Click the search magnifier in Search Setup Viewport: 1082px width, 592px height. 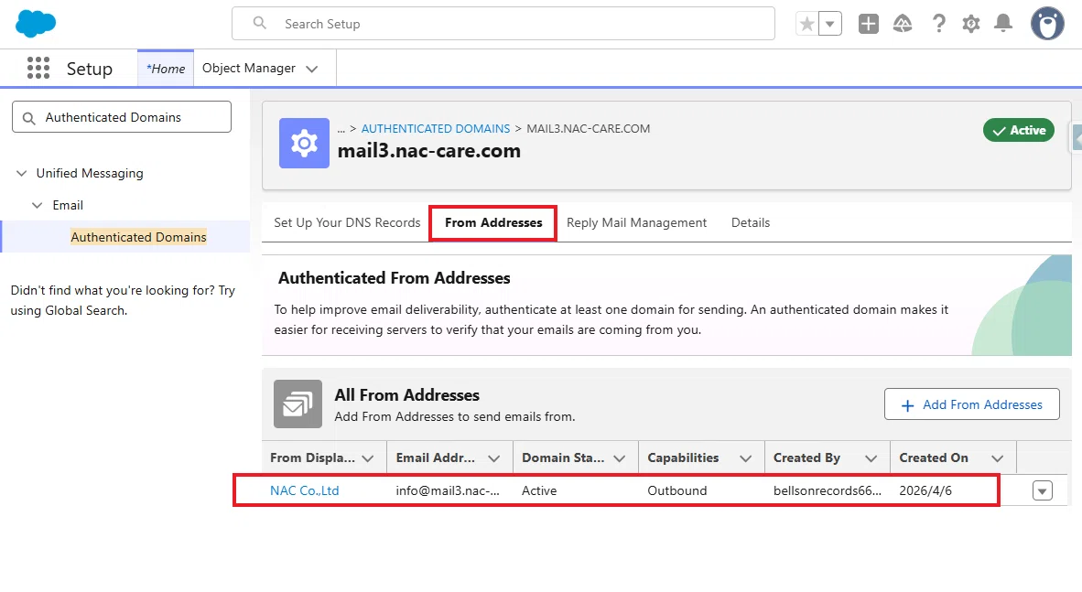coord(259,23)
